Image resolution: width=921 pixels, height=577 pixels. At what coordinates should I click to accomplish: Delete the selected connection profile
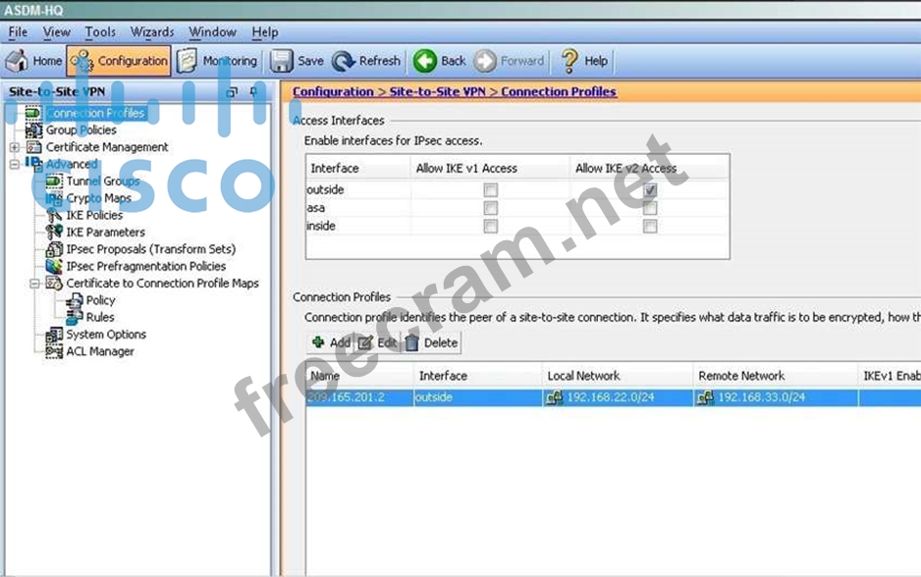(x=431, y=342)
